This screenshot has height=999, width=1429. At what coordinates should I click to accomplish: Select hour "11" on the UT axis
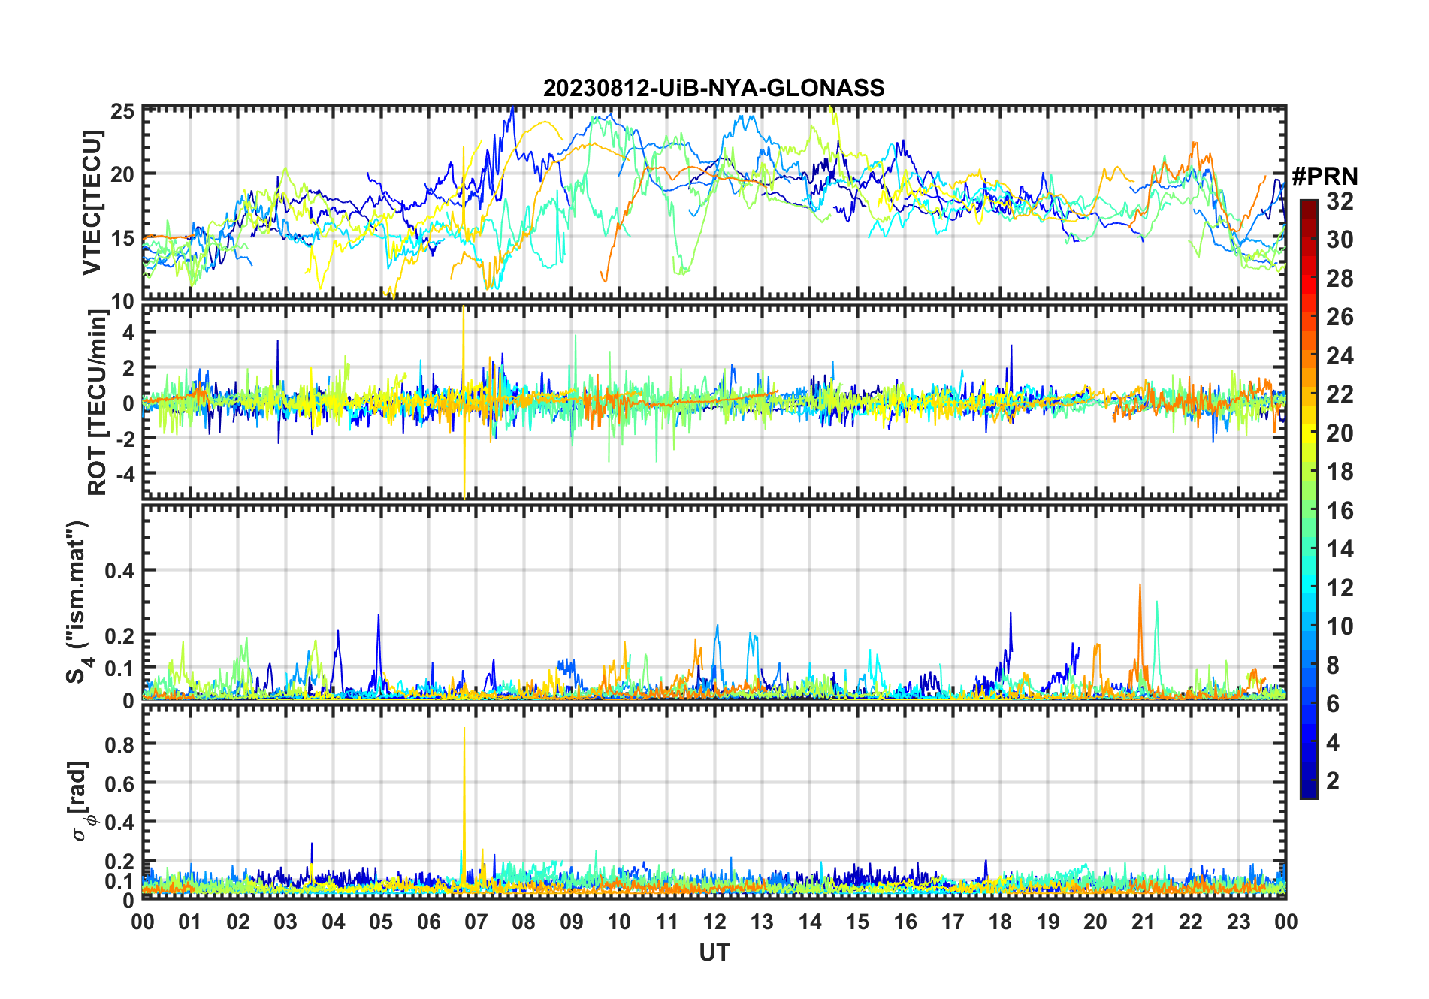coord(666,922)
